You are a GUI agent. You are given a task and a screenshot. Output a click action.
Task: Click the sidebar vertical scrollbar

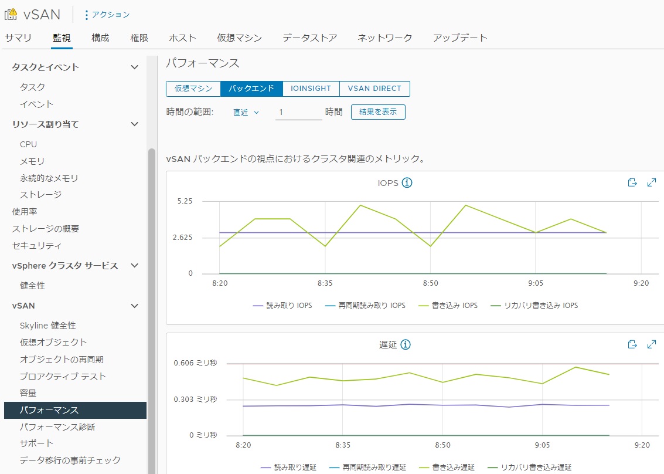(x=152, y=293)
